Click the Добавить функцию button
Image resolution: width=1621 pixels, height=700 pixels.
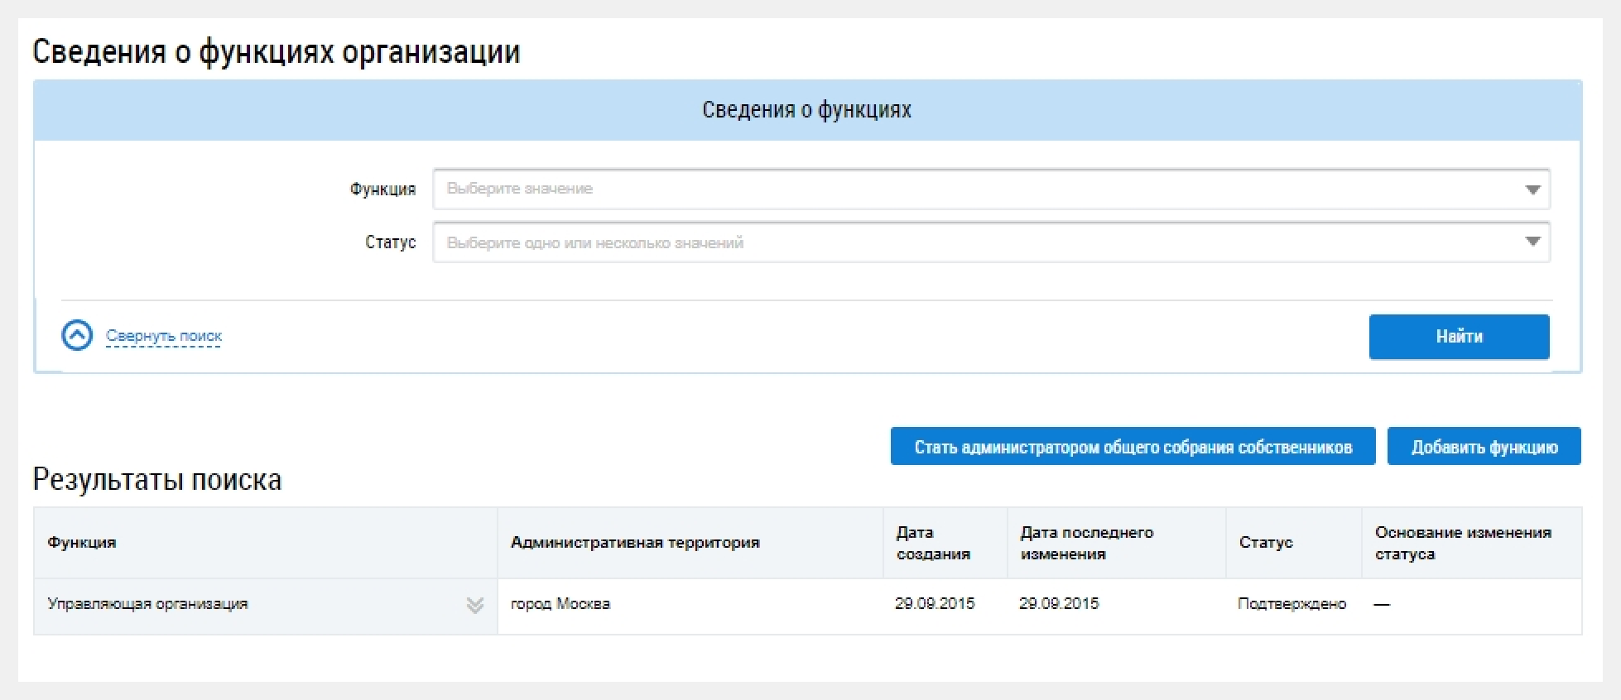coord(1484,447)
